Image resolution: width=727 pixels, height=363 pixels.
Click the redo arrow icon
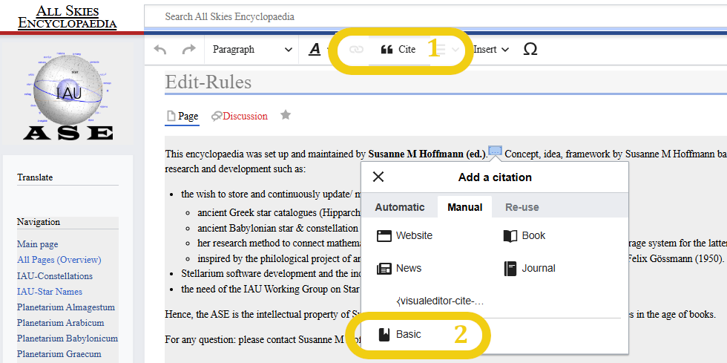coord(188,50)
